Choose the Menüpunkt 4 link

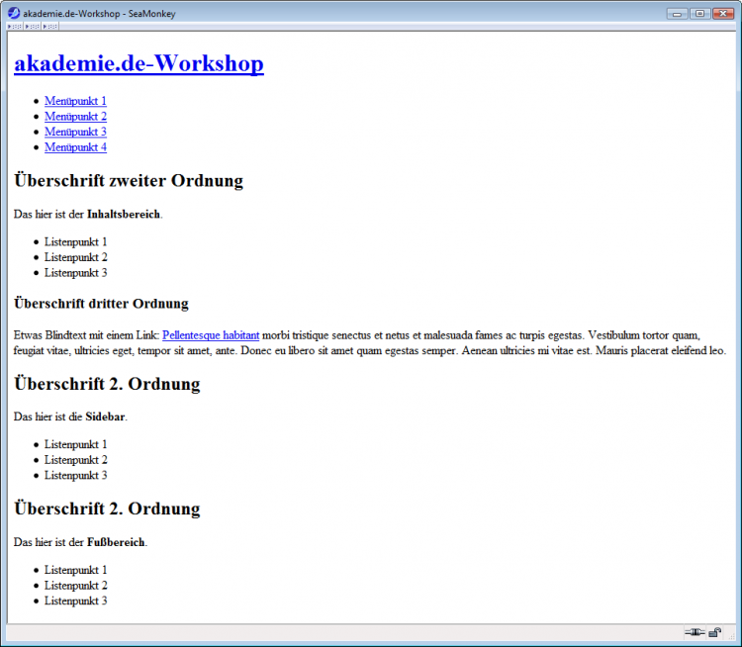[x=75, y=147]
